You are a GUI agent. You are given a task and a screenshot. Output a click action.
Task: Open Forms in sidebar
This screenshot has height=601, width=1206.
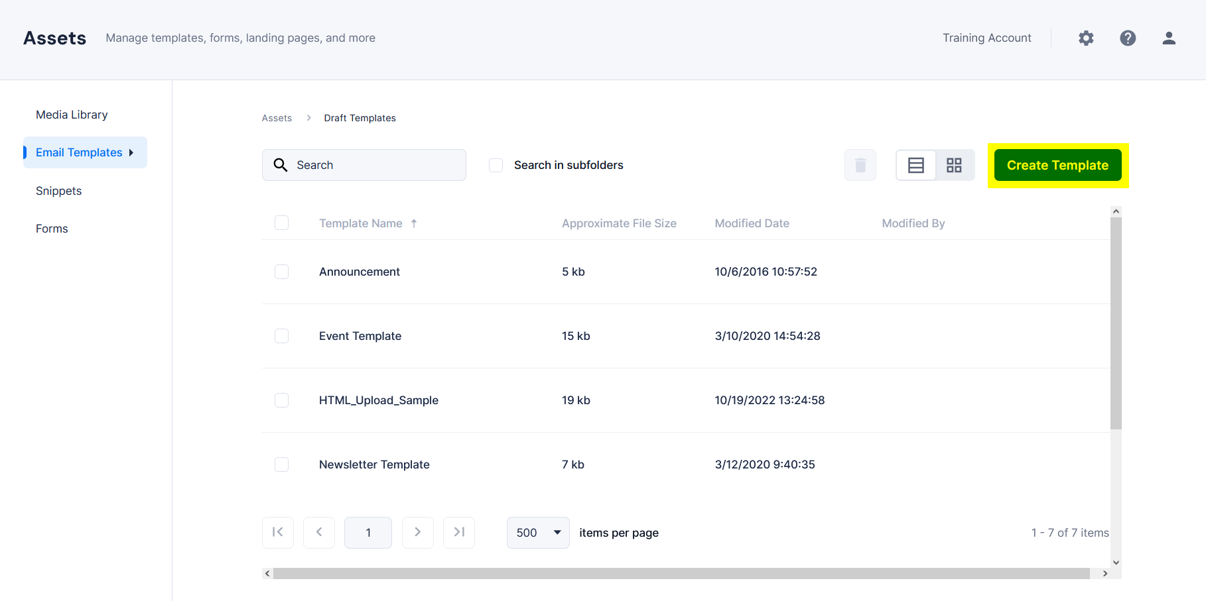coord(52,229)
